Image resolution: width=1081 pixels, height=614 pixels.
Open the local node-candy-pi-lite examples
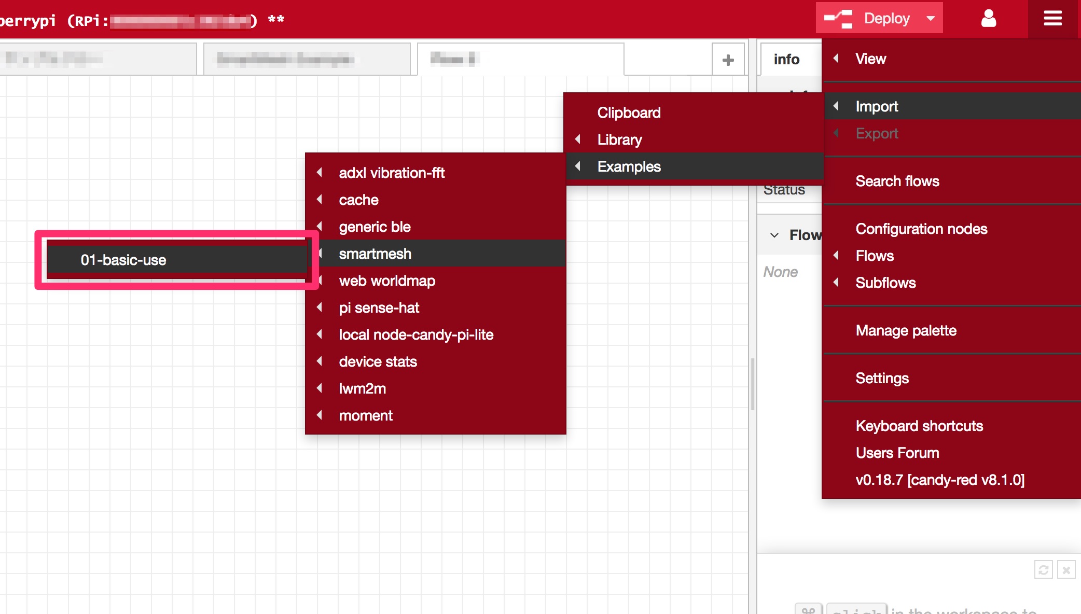[436, 334]
